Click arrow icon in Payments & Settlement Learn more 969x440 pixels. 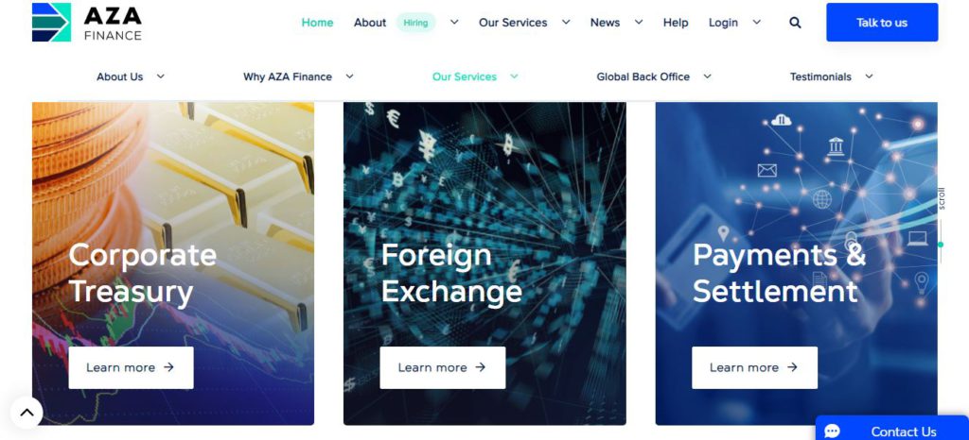792,367
